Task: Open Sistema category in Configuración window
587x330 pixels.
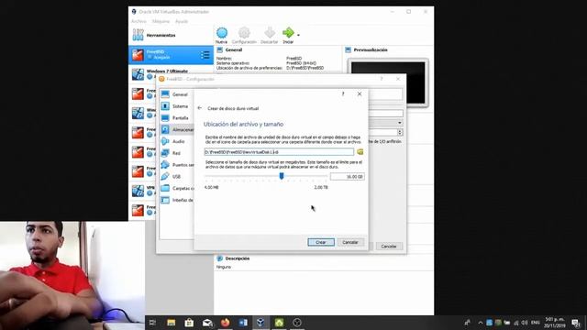Action: 176,106
